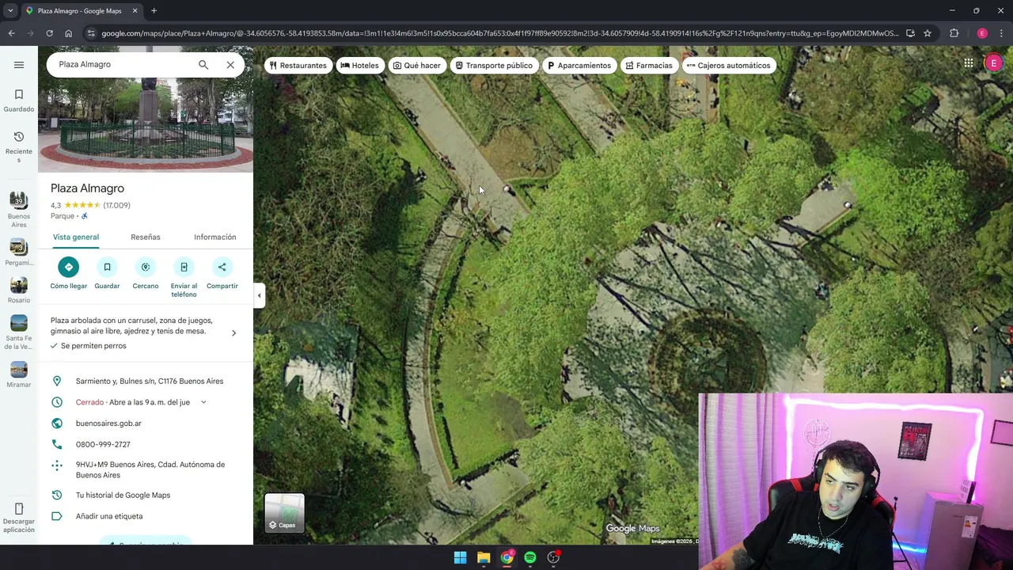Click Enviar al teléfono icon
This screenshot has height=570, width=1013.
[x=184, y=267]
